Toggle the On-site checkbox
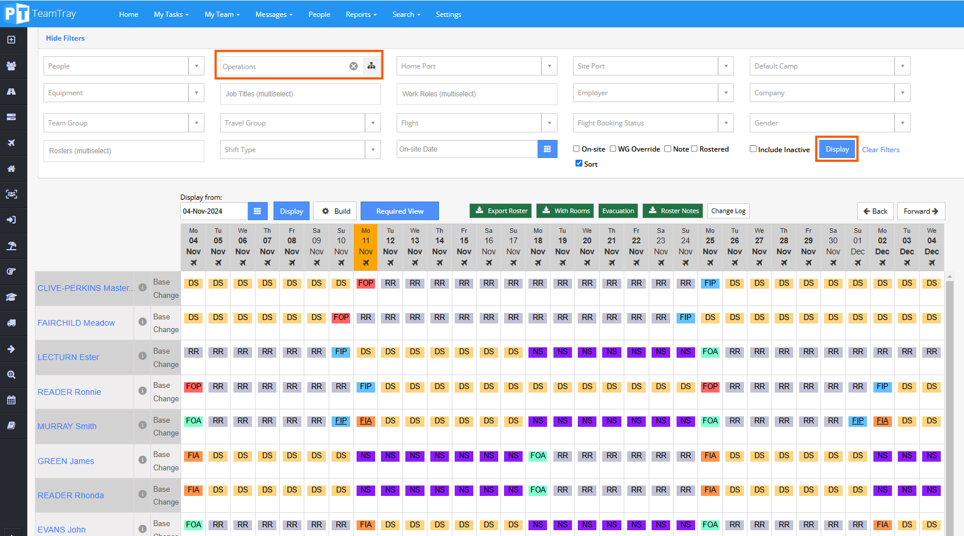Viewport: 964px width, 536px height. [x=577, y=149]
